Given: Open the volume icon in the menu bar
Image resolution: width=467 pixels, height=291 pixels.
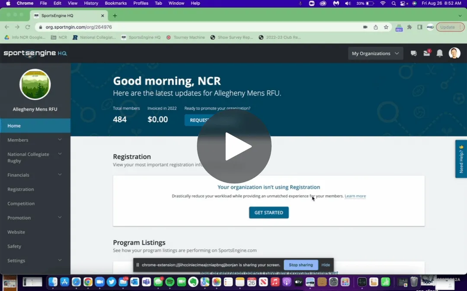Looking at the screenshot, I should (x=348, y=3).
